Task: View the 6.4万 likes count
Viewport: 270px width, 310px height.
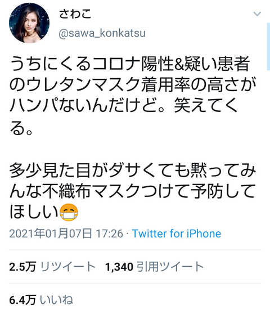Action: 22,300
